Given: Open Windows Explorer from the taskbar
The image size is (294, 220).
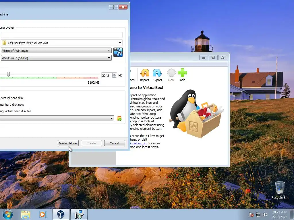Looking at the screenshot, I should click(x=26, y=215).
